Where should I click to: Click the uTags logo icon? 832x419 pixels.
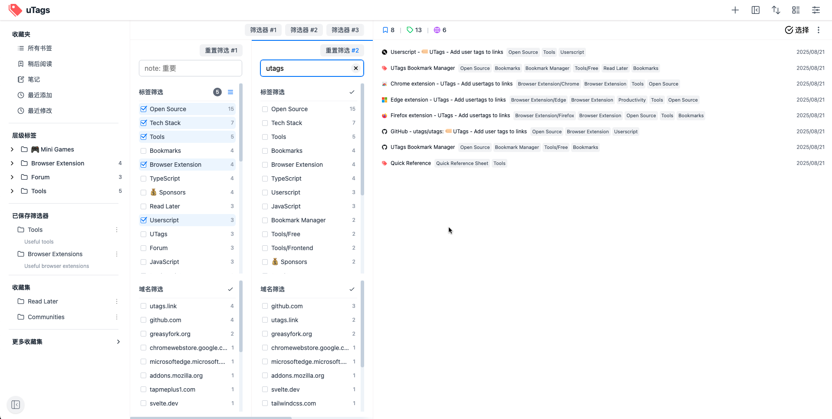(x=15, y=10)
